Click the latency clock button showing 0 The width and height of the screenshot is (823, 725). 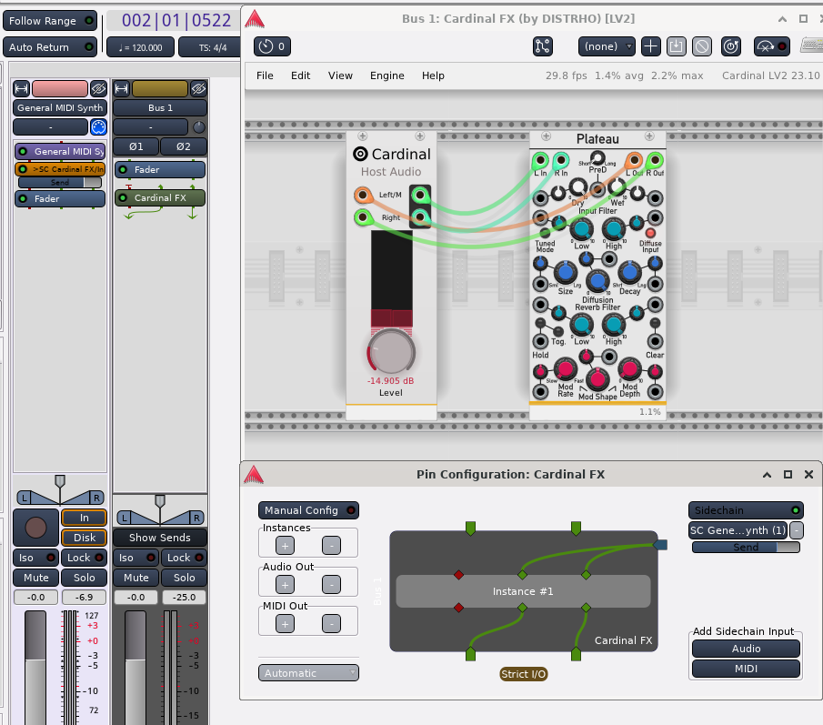(271, 46)
